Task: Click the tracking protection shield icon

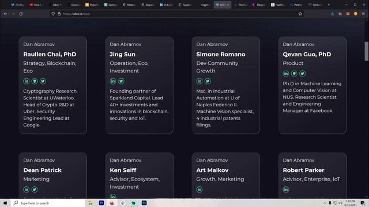Action: click(x=53, y=14)
